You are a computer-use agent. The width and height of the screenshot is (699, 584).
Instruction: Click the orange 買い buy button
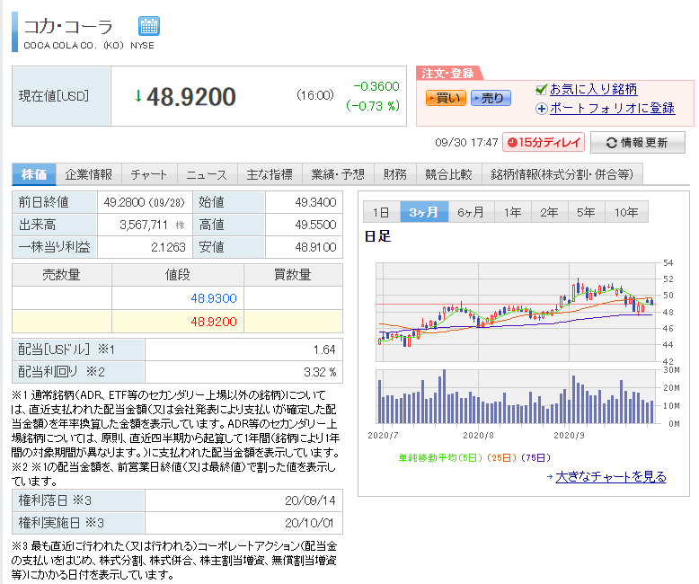coord(446,98)
